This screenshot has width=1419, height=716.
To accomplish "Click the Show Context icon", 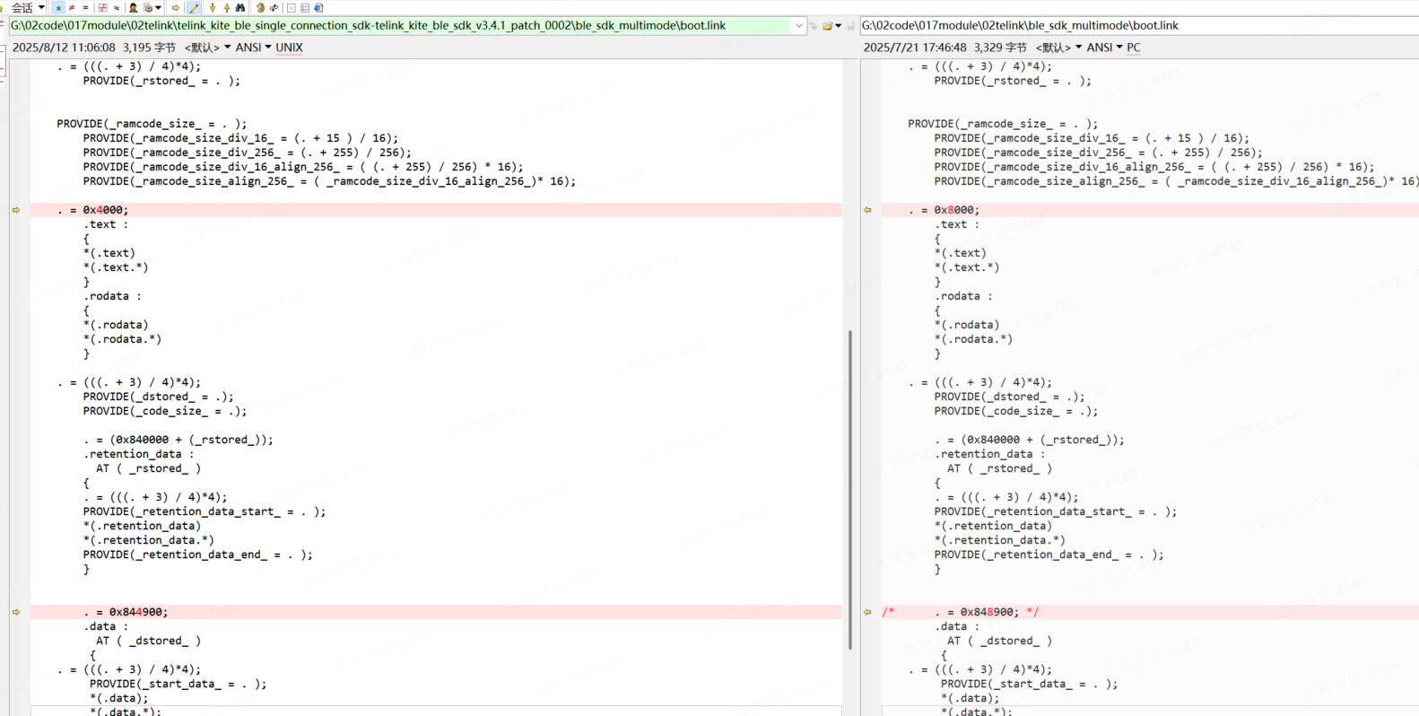I will click(x=103, y=7).
